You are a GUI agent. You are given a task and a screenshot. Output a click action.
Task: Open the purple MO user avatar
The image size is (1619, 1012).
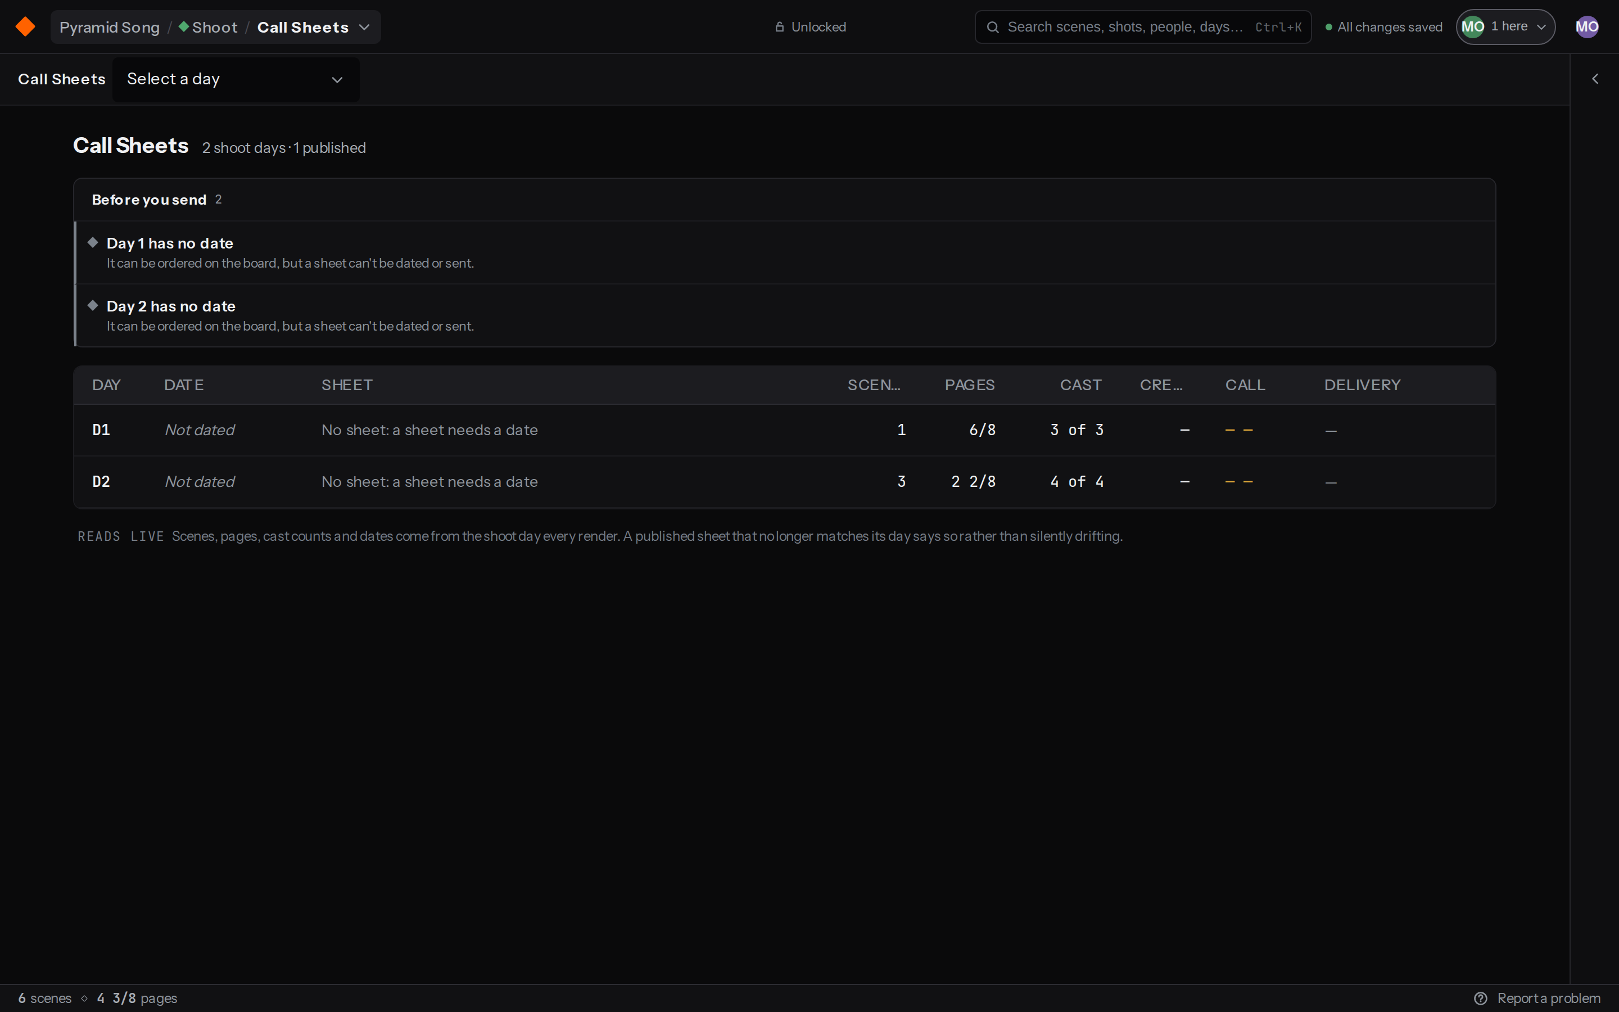[x=1587, y=27]
